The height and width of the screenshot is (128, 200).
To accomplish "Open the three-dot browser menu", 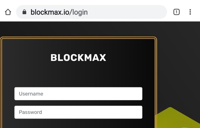I will pyautogui.click(x=190, y=12).
